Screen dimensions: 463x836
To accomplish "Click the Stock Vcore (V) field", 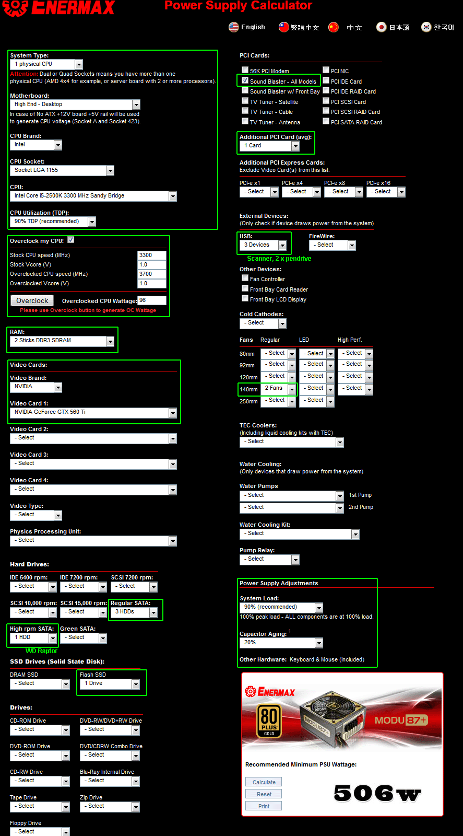I will point(152,265).
